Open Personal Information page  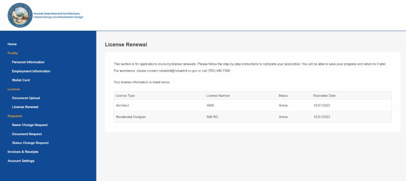coord(28,62)
